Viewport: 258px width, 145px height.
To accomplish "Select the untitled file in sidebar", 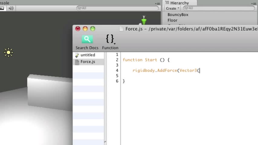I will click(88, 55).
